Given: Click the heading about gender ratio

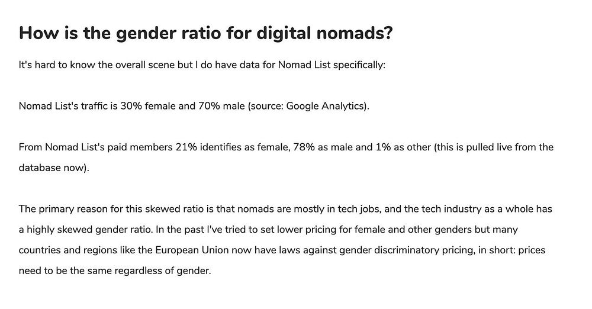Looking at the screenshot, I should (205, 33).
